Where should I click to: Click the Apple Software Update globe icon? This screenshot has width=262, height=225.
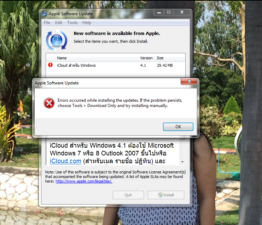click(x=57, y=40)
